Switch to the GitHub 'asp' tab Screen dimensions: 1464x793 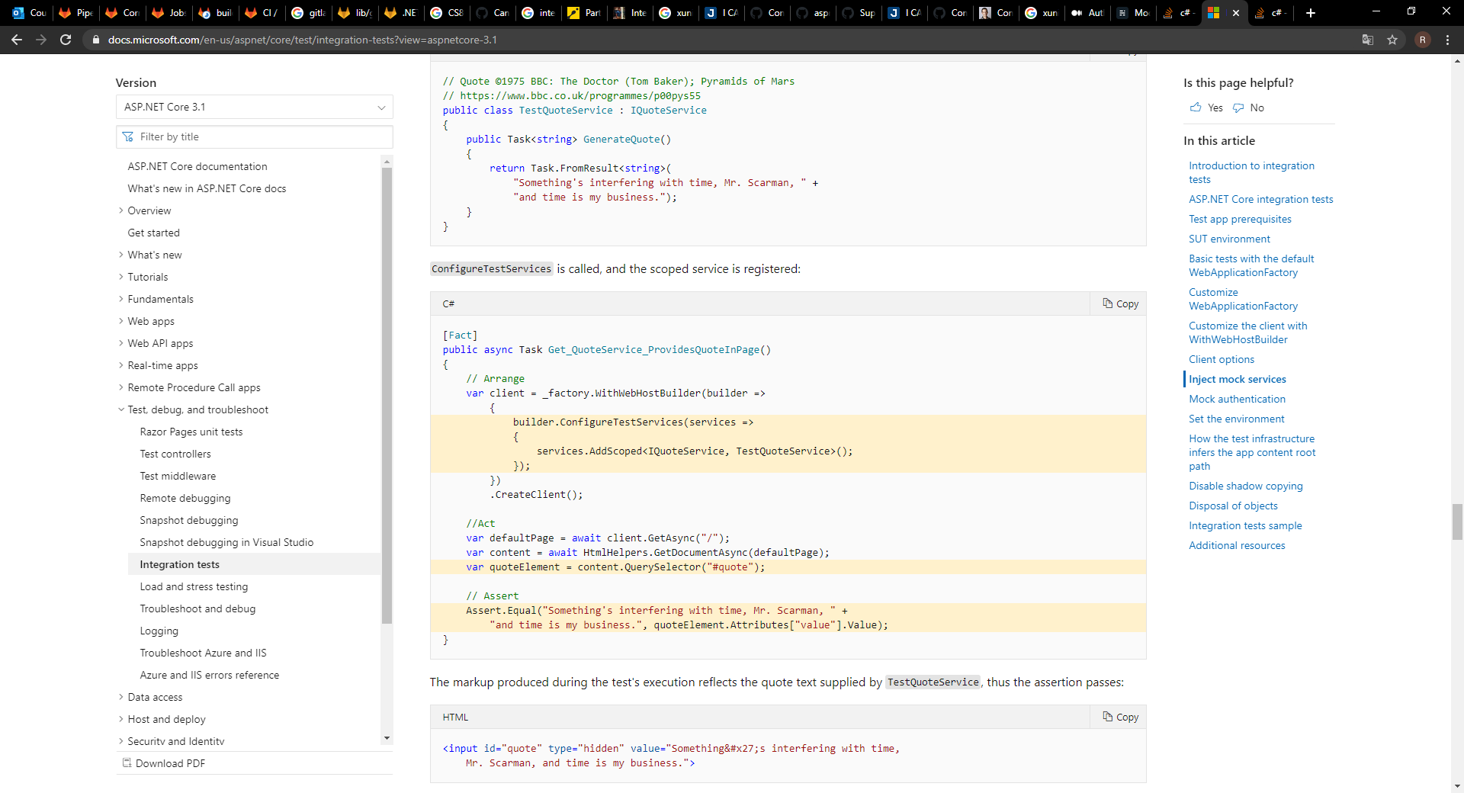coord(812,12)
